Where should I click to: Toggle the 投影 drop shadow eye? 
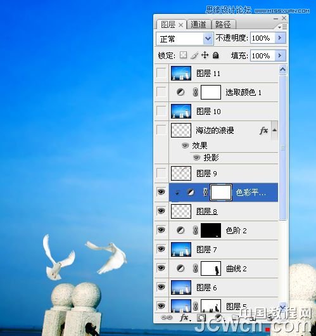[x=196, y=158]
